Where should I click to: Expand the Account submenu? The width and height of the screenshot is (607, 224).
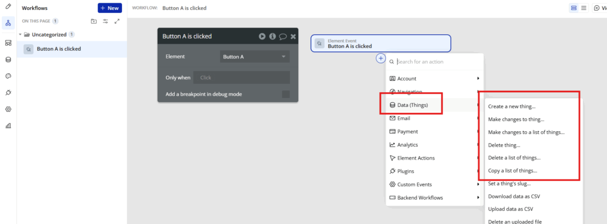point(435,79)
